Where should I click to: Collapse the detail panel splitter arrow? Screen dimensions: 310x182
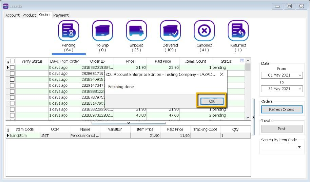[129, 123]
